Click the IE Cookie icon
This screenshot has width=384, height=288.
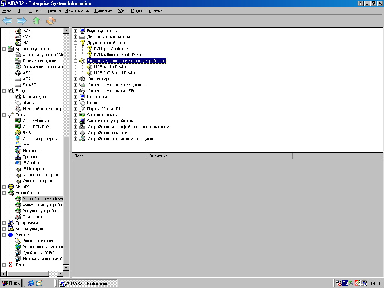tap(18, 163)
